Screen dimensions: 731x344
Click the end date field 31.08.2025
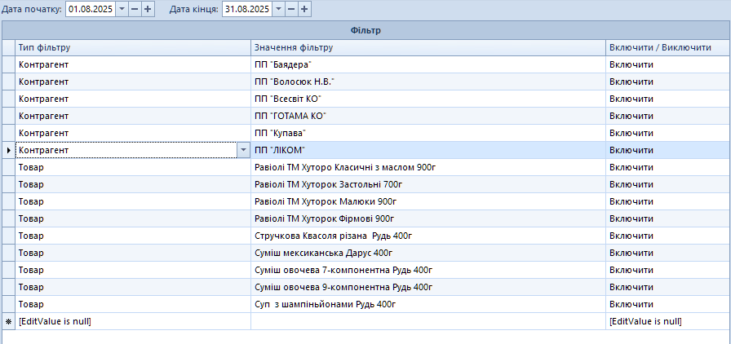pyautogui.click(x=246, y=9)
